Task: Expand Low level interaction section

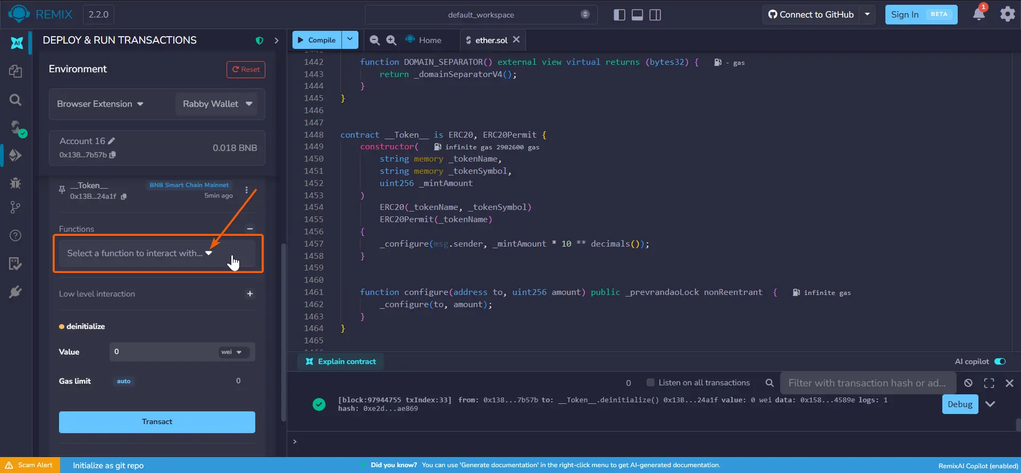Action: point(249,294)
